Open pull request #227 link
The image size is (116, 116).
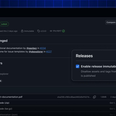pos(49,52)
